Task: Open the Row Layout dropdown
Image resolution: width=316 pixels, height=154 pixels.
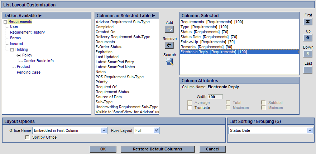Action: [147, 131]
